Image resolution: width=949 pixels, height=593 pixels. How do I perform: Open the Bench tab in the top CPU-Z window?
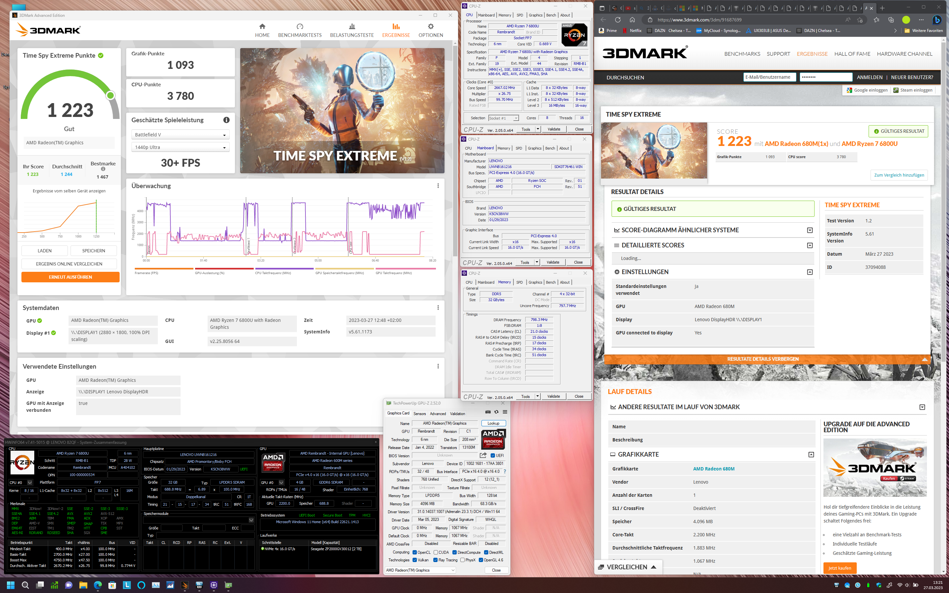[x=551, y=15]
